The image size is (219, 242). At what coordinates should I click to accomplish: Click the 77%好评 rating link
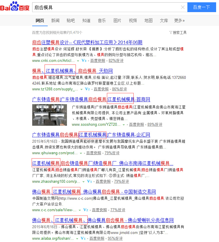click(118, 210)
